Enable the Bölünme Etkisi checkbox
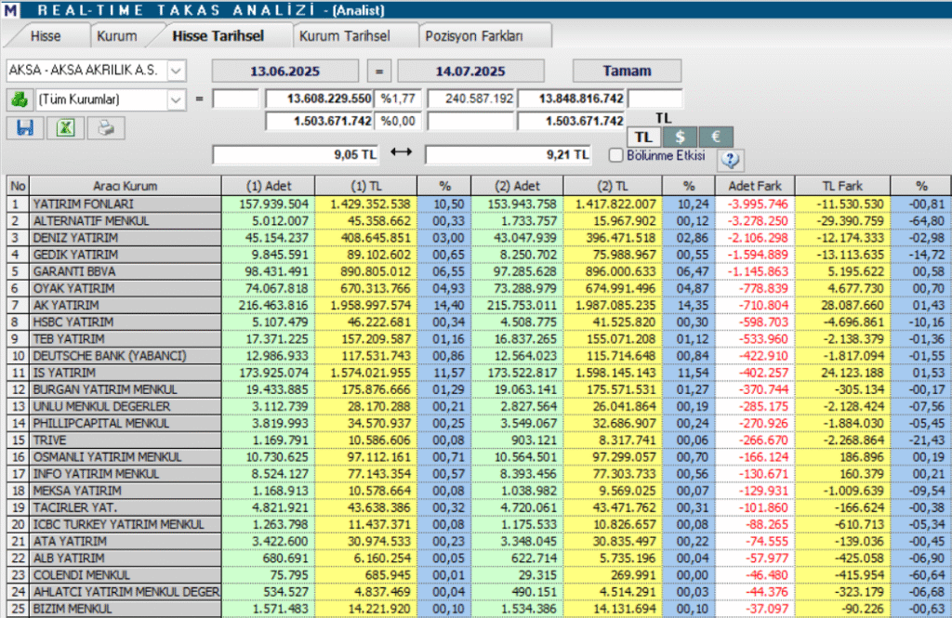This screenshot has width=952, height=618. 615,155
